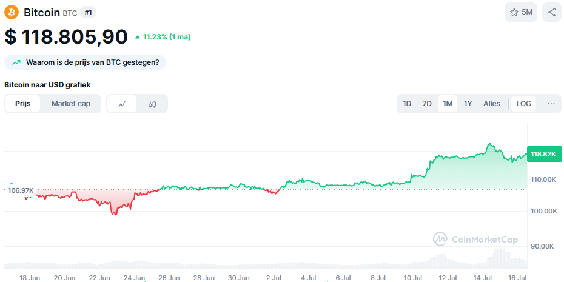Add Bitcoin to watchlist via the star button
The height and width of the screenshot is (282, 564).
pos(521,12)
